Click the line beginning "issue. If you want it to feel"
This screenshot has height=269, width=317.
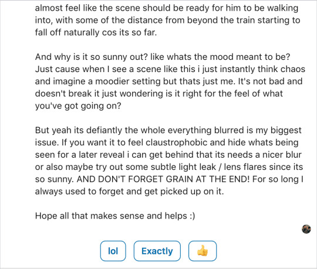(x=167, y=142)
